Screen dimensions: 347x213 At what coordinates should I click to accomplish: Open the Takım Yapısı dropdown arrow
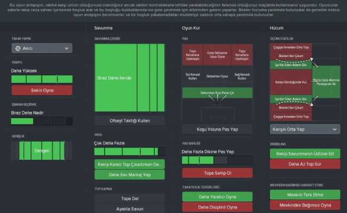pos(67,48)
